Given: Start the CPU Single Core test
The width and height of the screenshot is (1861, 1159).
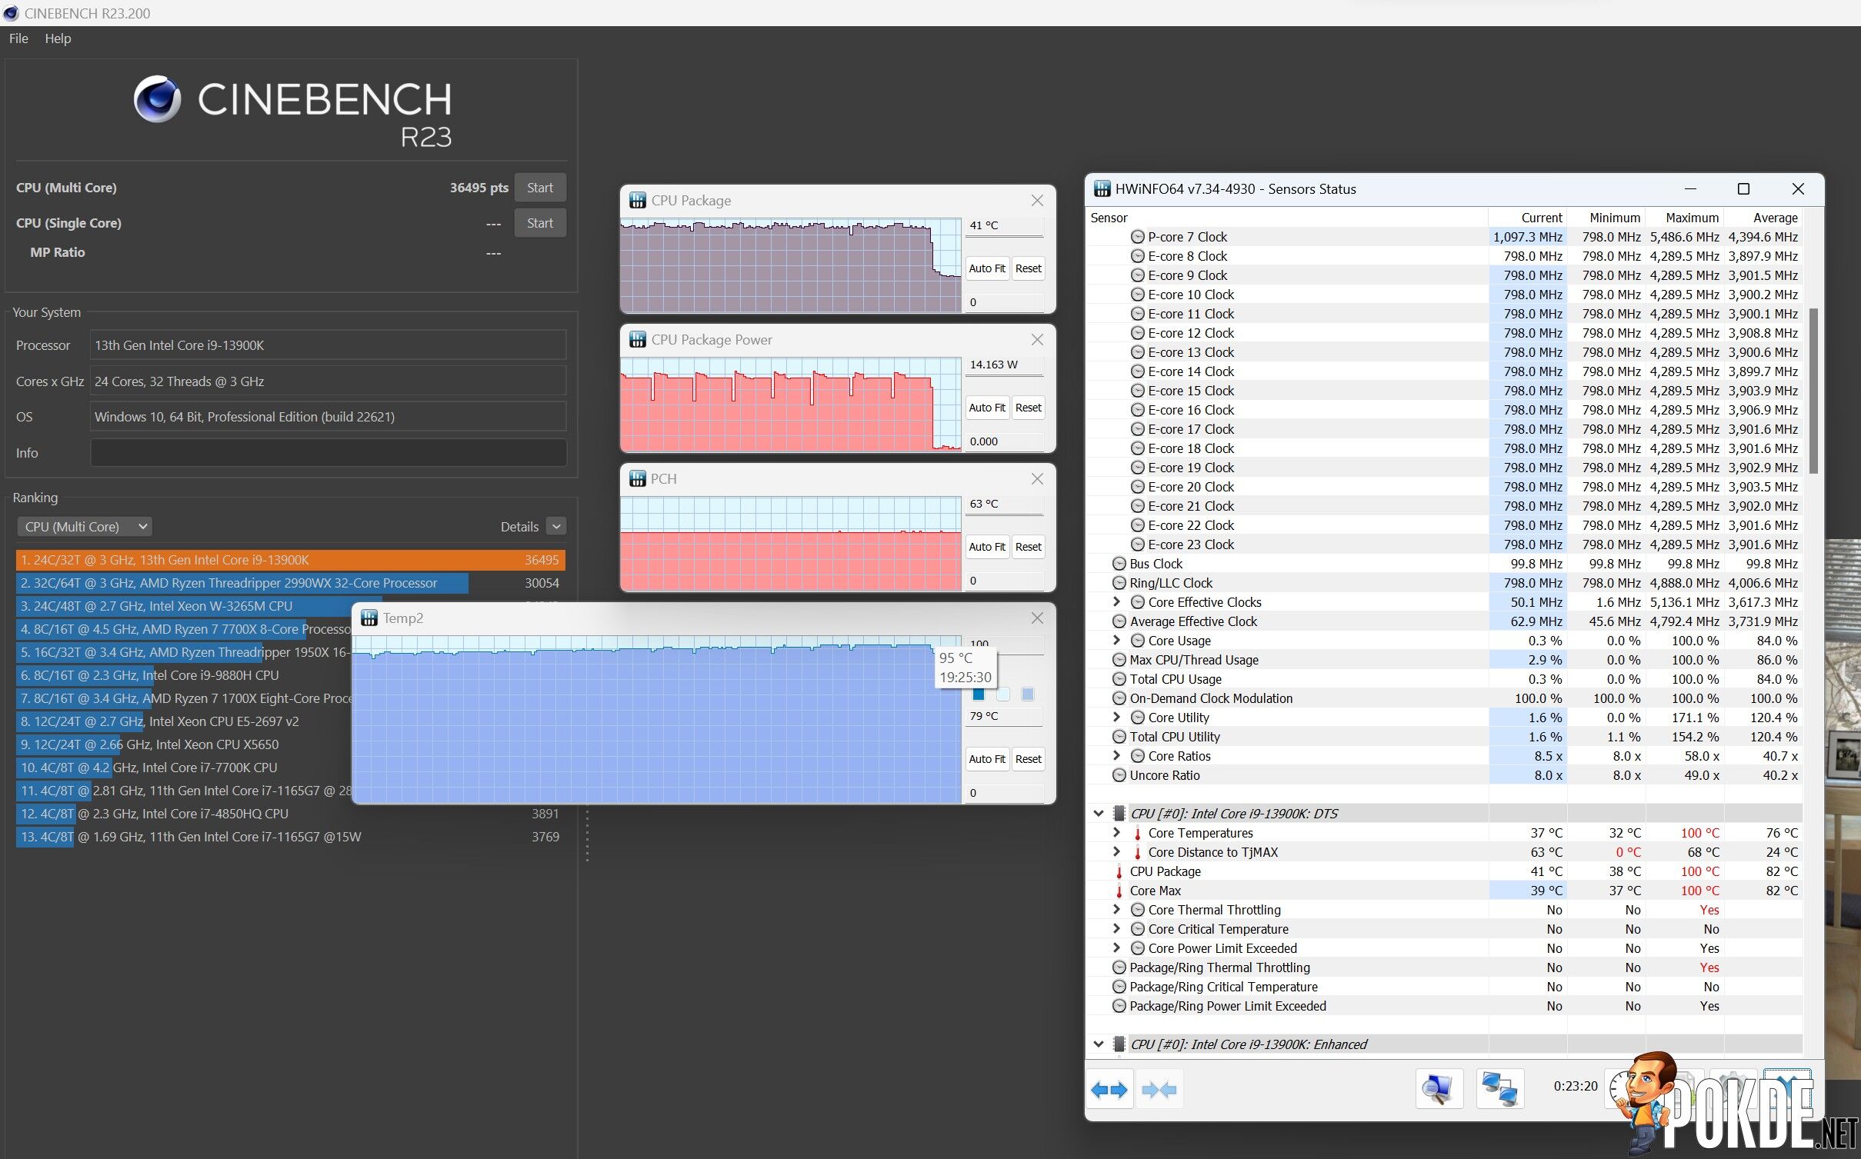Looking at the screenshot, I should [x=540, y=223].
